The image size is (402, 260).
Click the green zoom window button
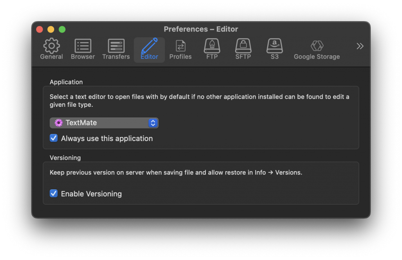(x=62, y=29)
